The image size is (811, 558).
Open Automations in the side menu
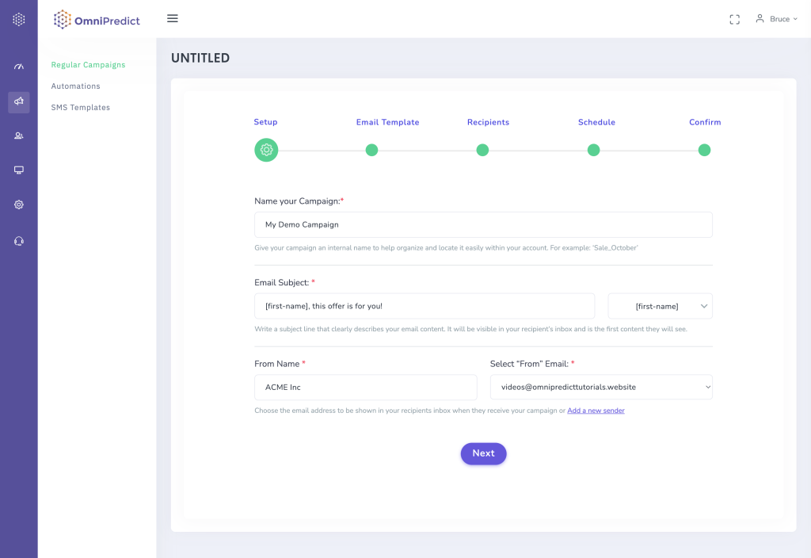75,86
